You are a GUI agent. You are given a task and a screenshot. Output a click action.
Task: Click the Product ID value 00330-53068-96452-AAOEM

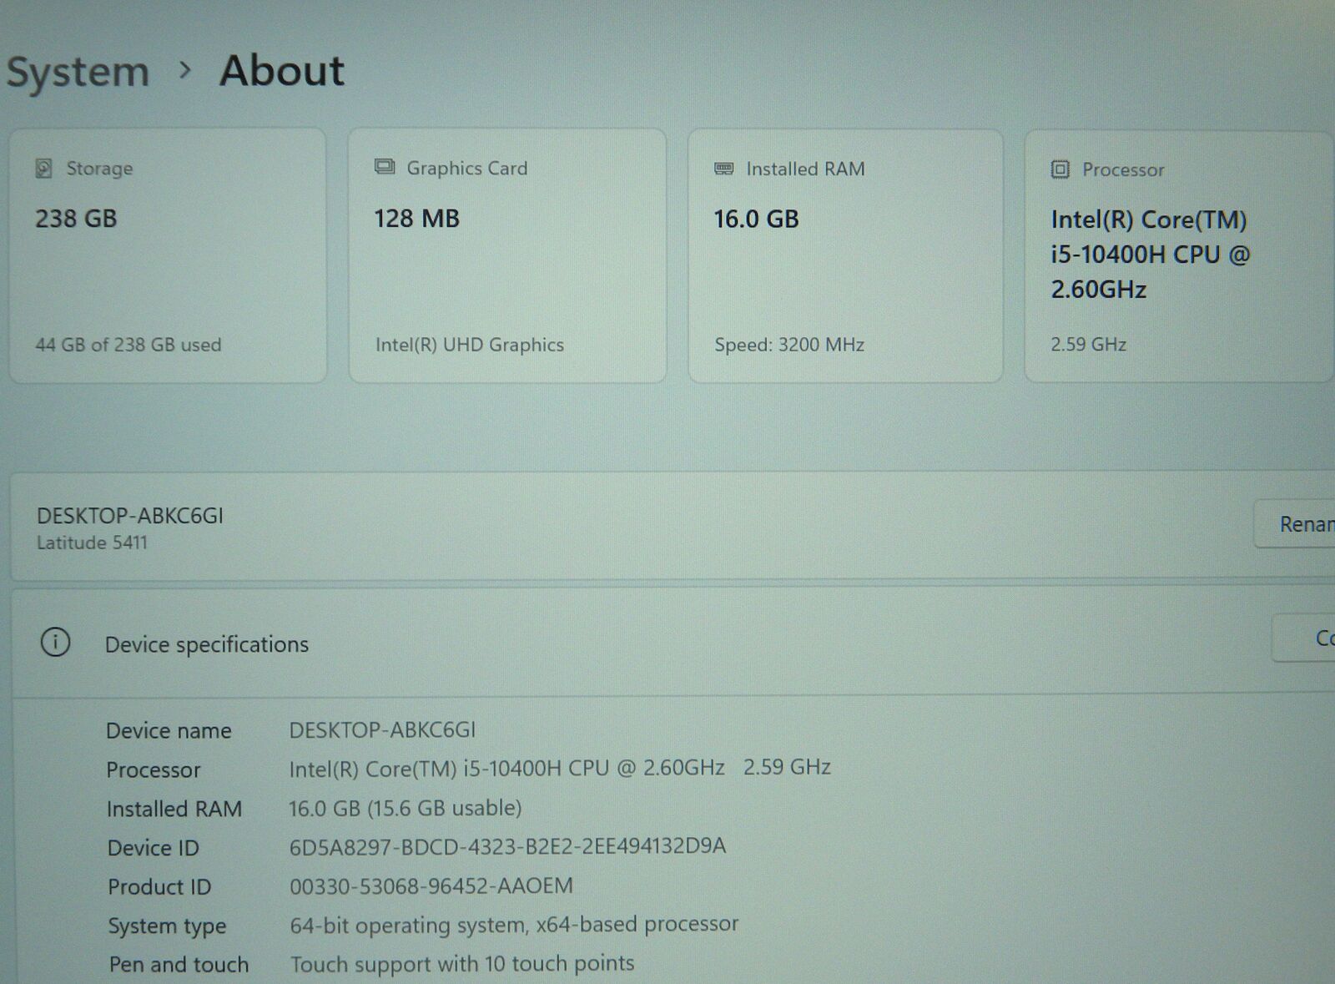(x=431, y=886)
